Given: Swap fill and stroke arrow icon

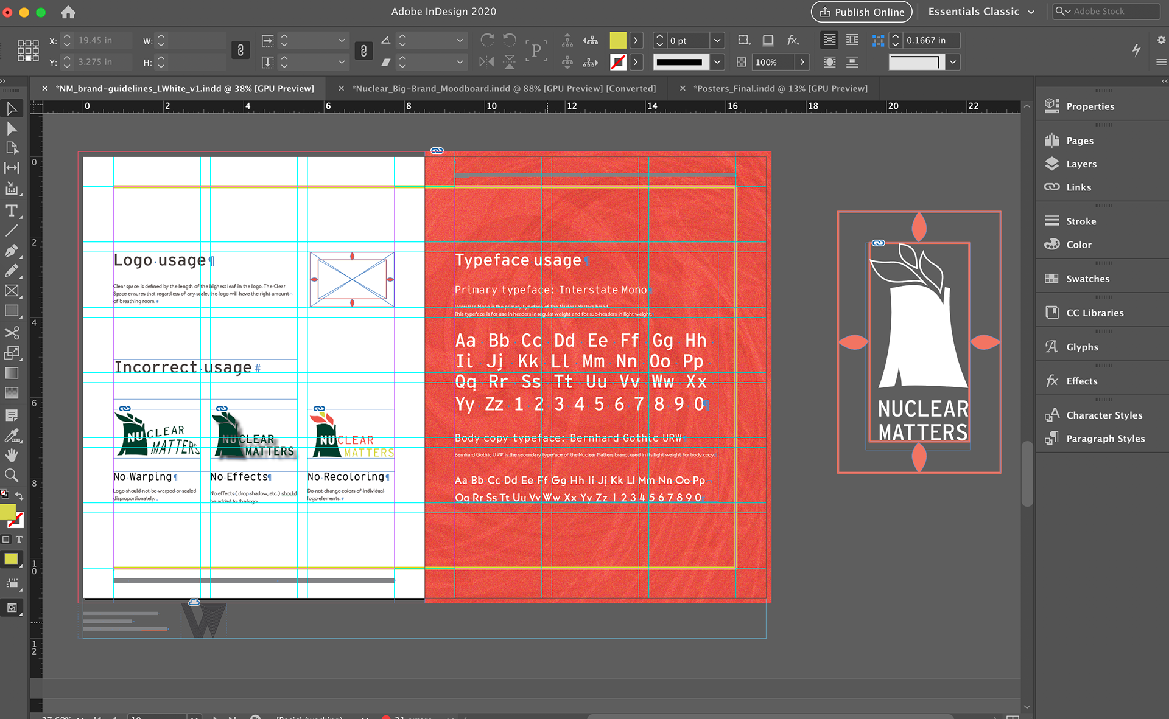Looking at the screenshot, I should pos(19,496).
